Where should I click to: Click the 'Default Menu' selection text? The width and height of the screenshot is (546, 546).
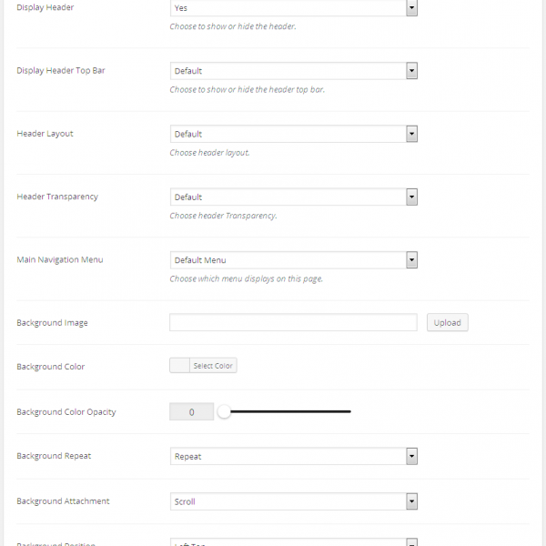click(200, 260)
